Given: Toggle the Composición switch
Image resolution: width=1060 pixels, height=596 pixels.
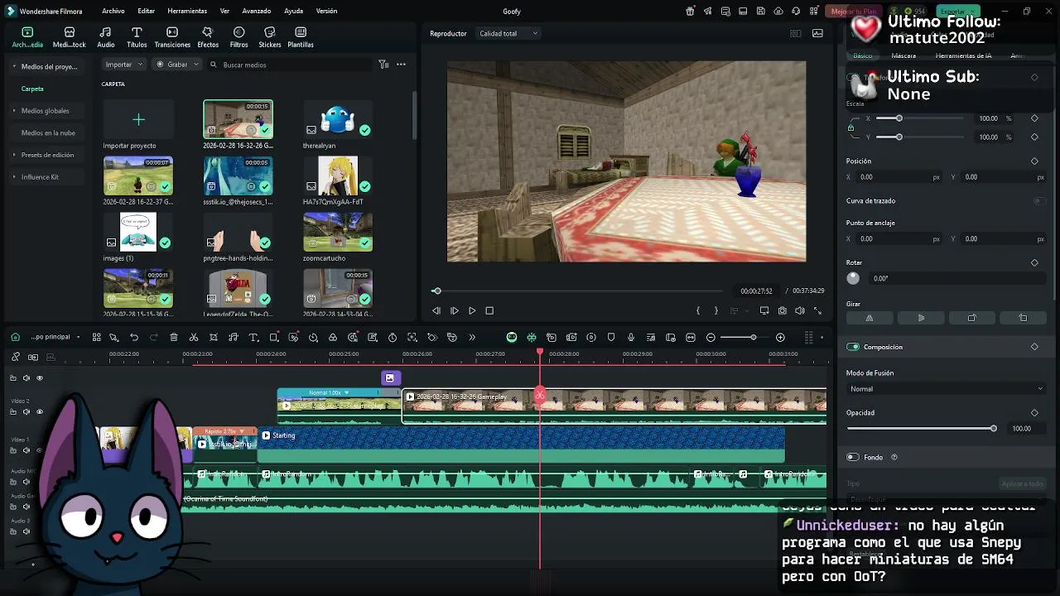Looking at the screenshot, I should pos(853,347).
